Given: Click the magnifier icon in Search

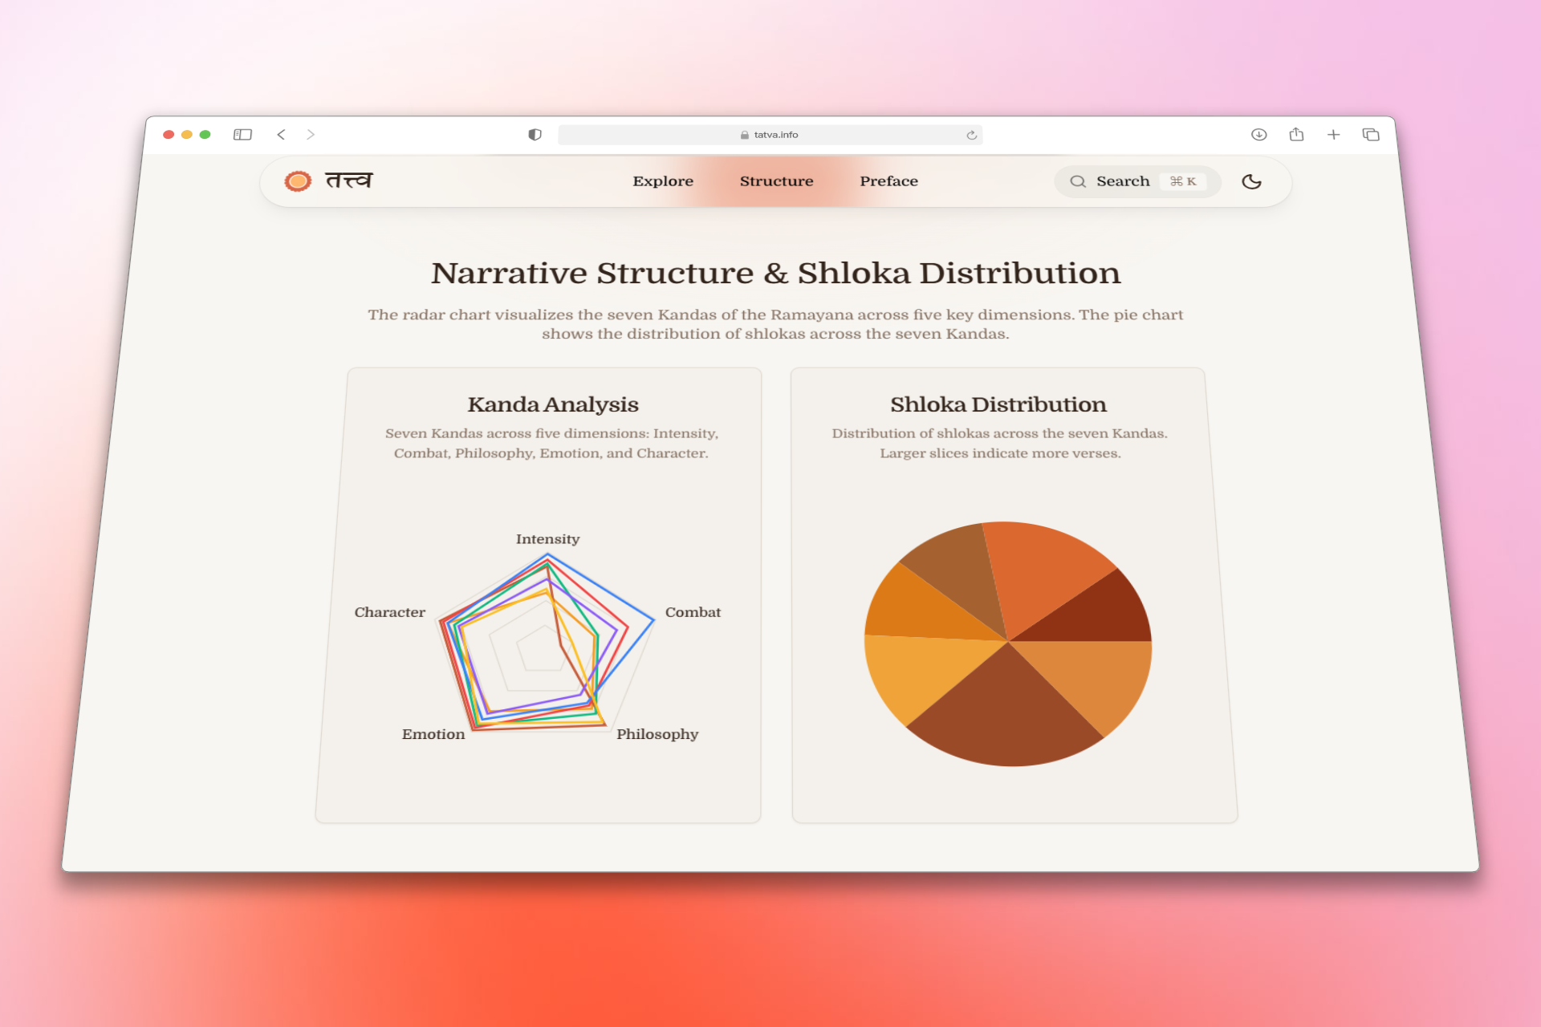Looking at the screenshot, I should pos(1078,181).
